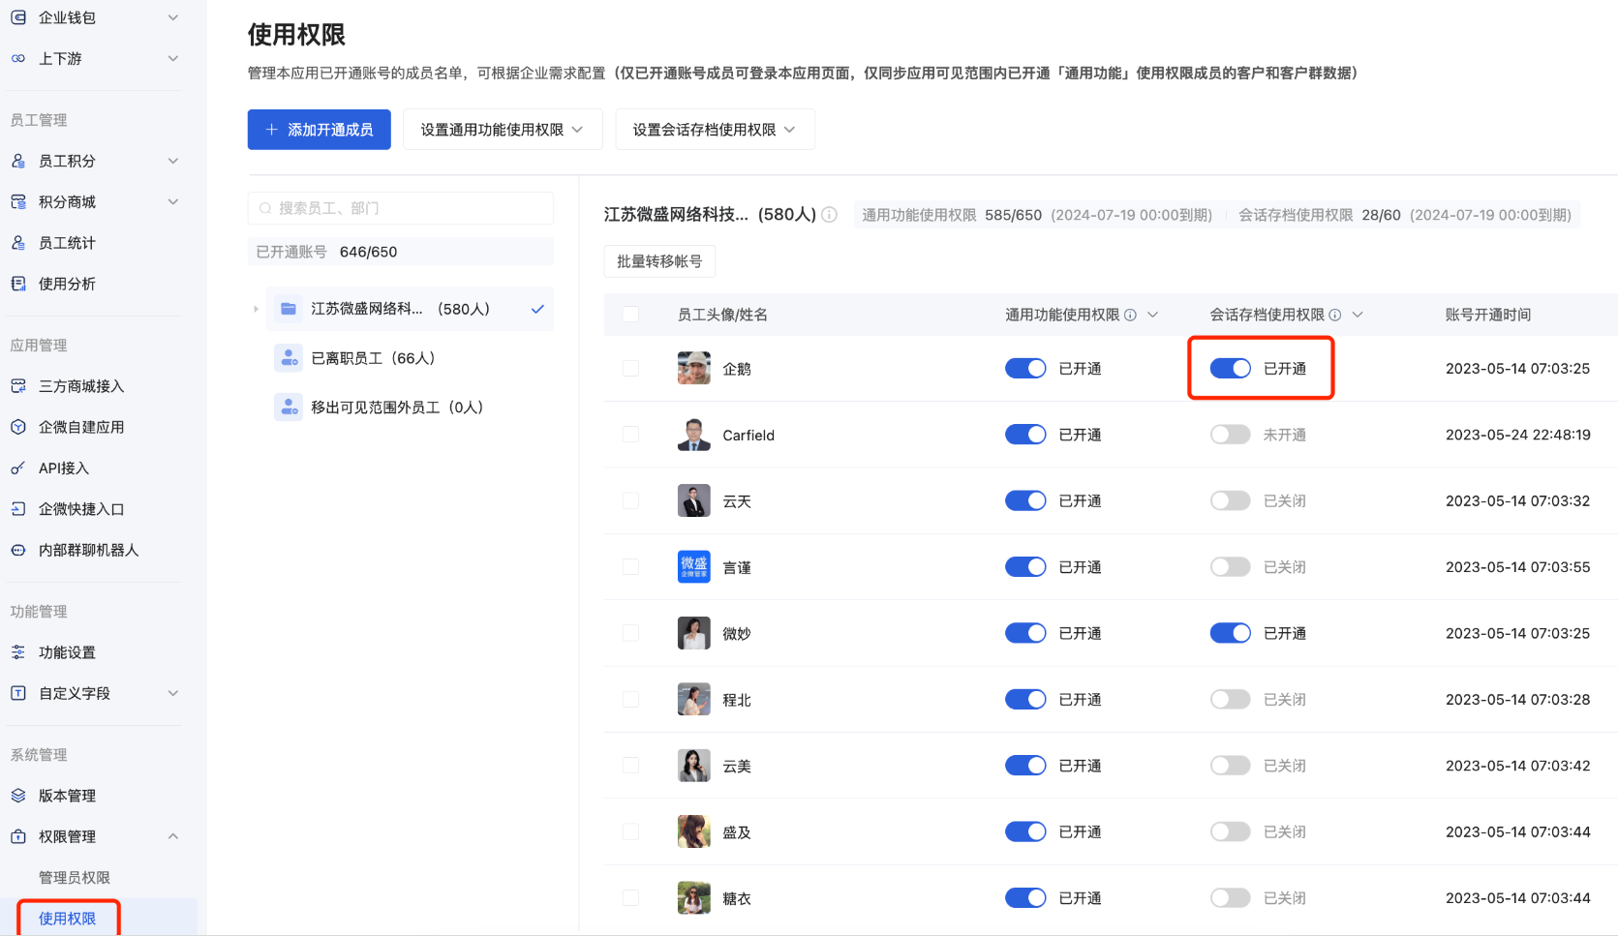Open 设置会话存档使用权限 dropdown
Image resolution: width=1618 pixels, height=936 pixels.
(x=715, y=130)
